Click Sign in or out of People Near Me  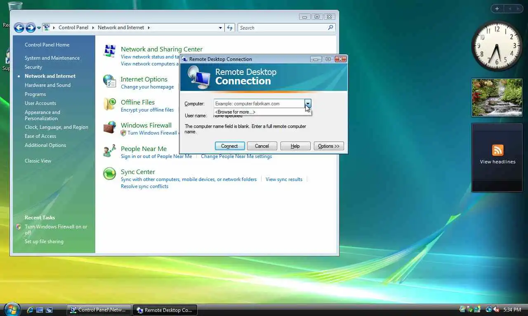pyautogui.click(x=156, y=156)
